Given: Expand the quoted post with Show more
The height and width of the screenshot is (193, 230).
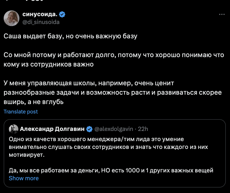Looking at the screenshot, I should [x=24, y=178].
